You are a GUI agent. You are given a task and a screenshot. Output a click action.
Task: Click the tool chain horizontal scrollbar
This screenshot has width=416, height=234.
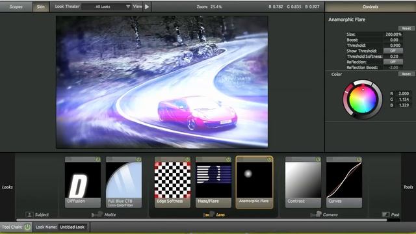tap(201, 220)
